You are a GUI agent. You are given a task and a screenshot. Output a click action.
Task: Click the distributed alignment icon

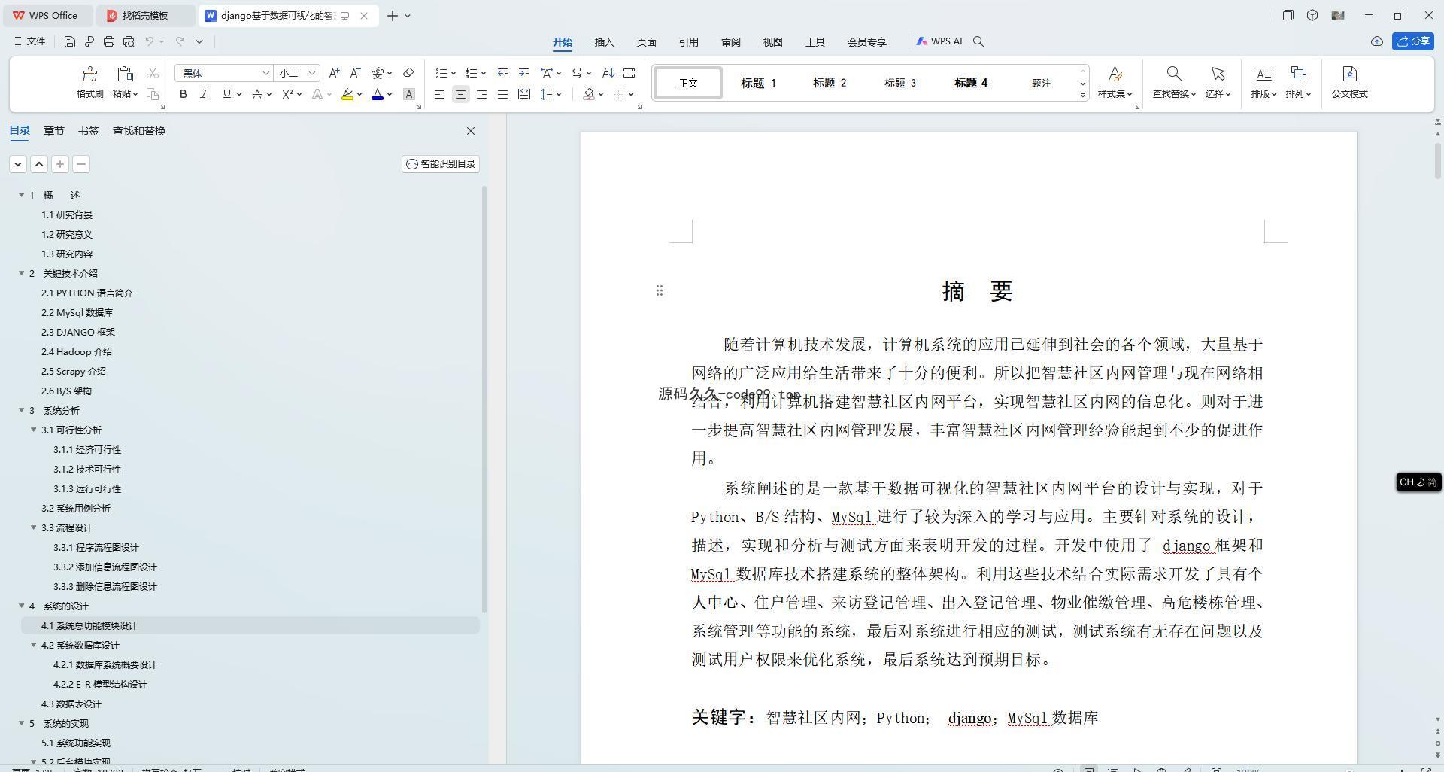click(524, 94)
